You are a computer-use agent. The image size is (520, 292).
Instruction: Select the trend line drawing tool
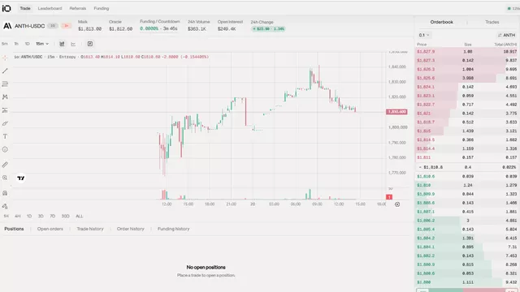click(x=5, y=71)
